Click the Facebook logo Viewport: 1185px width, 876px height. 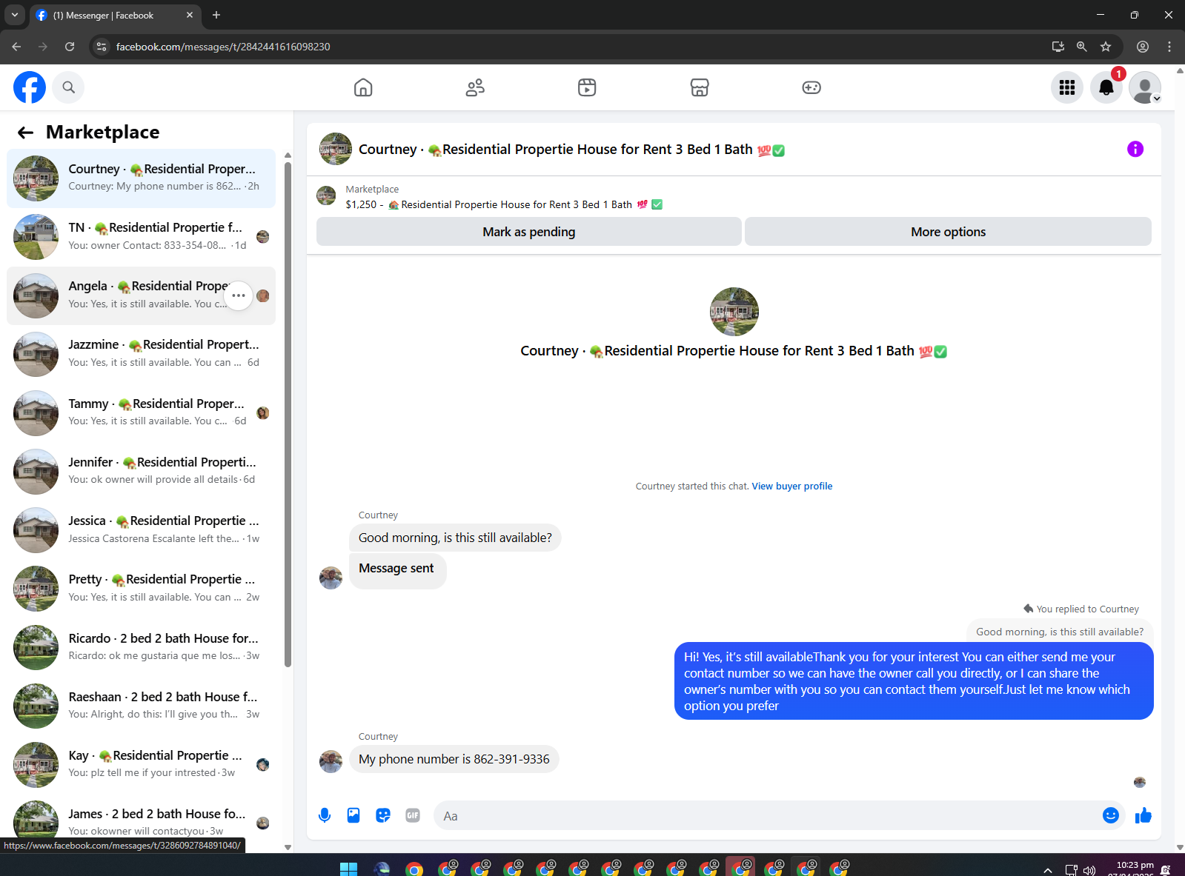coord(30,87)
